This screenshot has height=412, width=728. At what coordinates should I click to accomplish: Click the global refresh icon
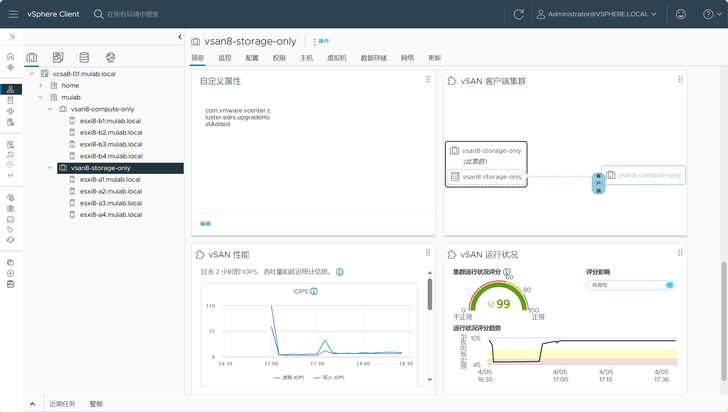(519, 14)
